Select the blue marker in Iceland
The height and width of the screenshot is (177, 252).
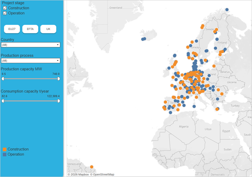point(144,39)
